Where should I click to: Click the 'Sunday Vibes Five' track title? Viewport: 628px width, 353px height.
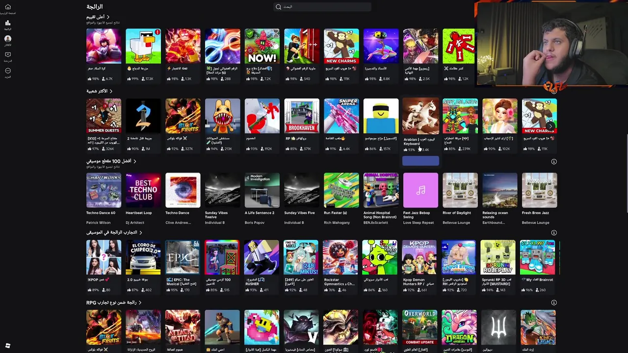[300, 213]
